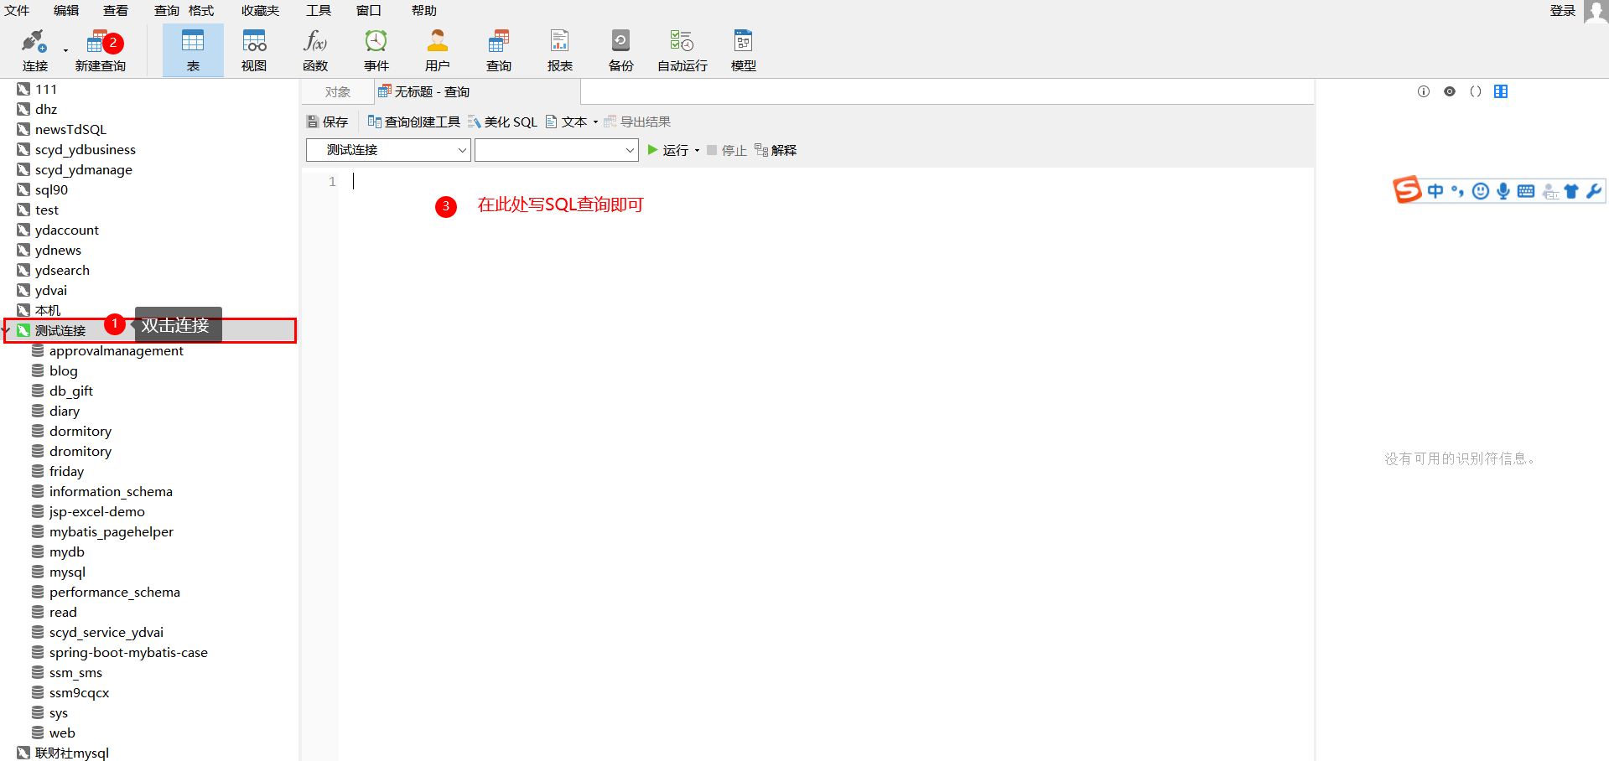
Task: Toggle Sogou punctuation mode icon
Action: (1458, 191)
